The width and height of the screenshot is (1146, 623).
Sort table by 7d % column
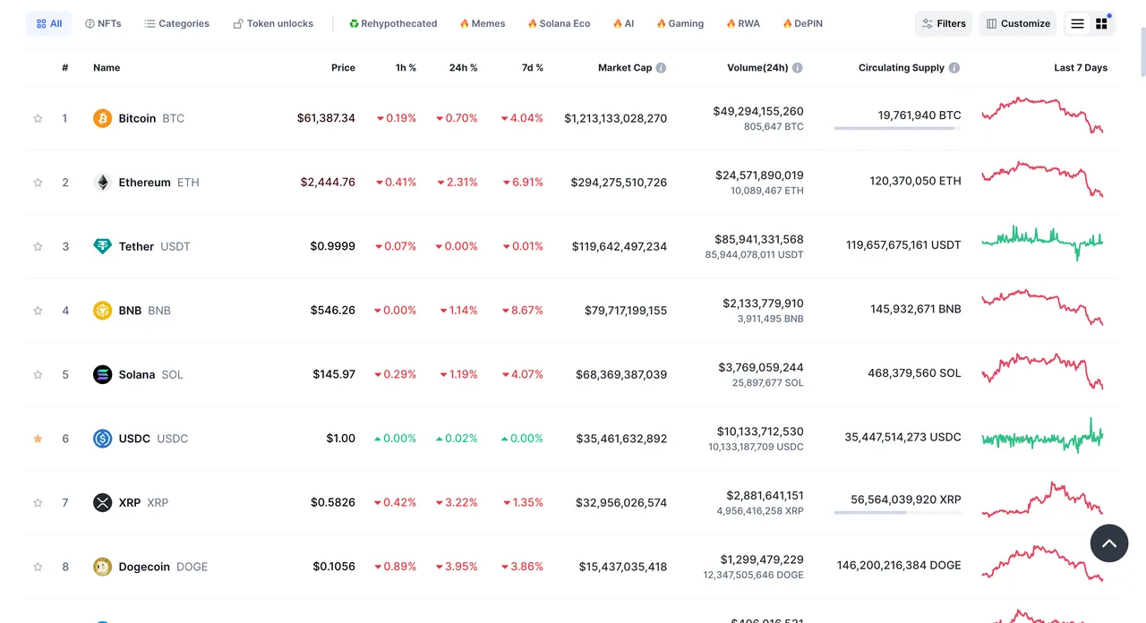(x=531, y=68)
